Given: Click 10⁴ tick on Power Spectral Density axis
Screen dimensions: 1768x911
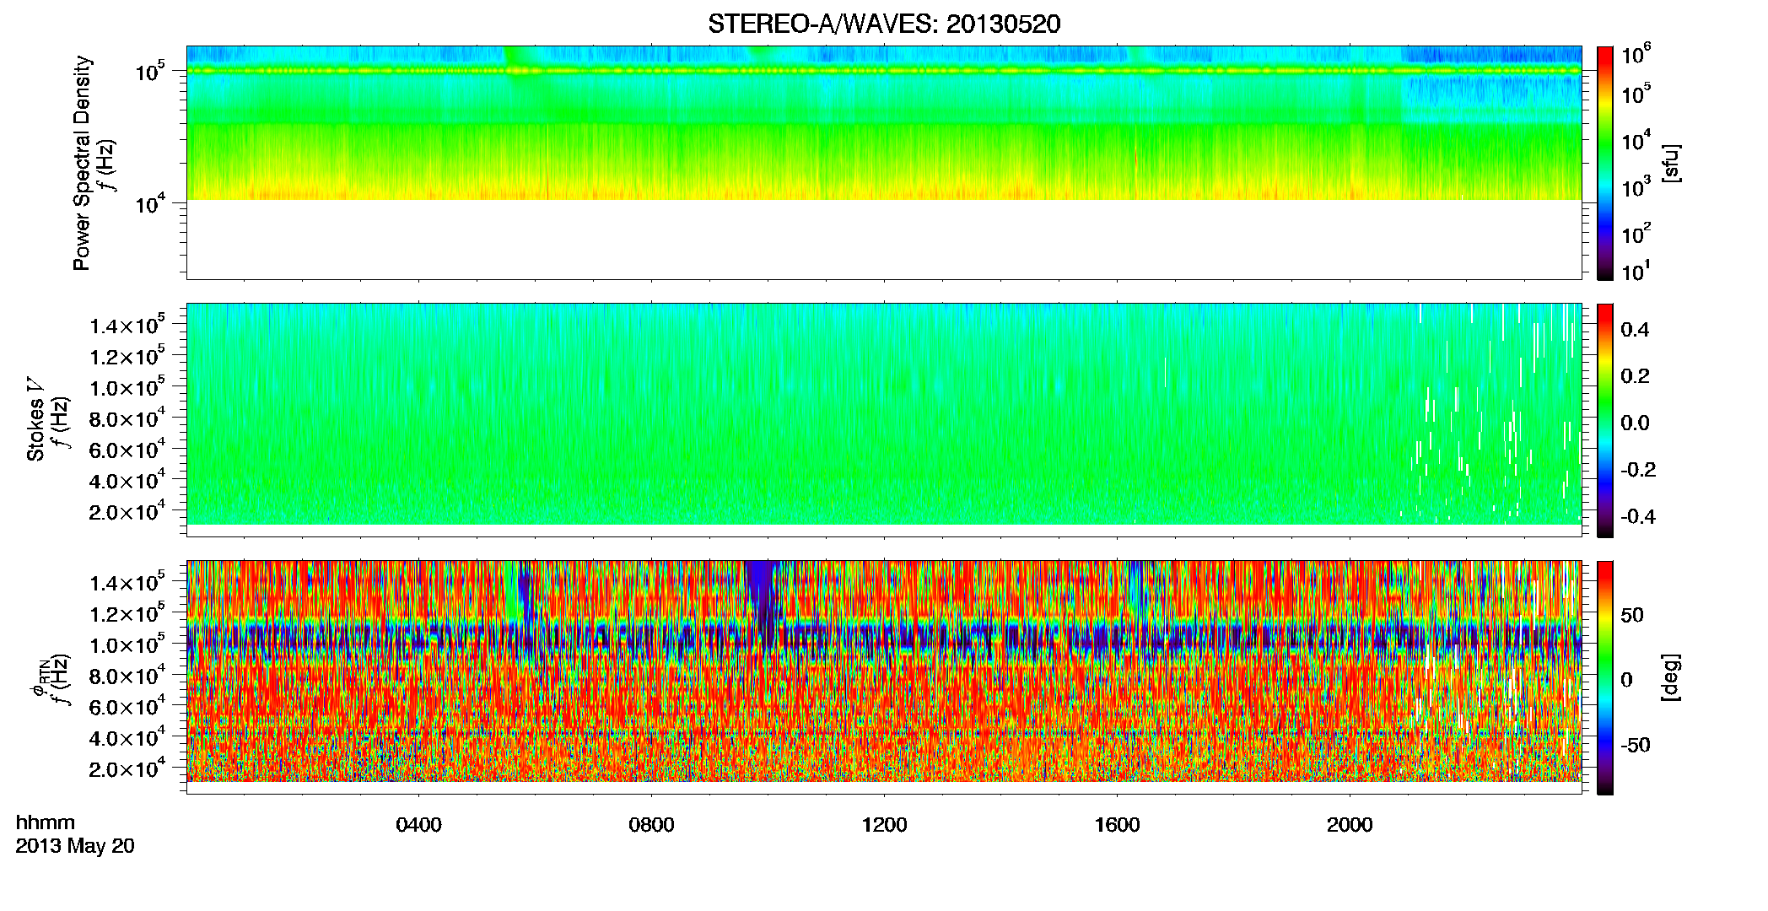Looking at the screenshot, I should tap(149, 203).
